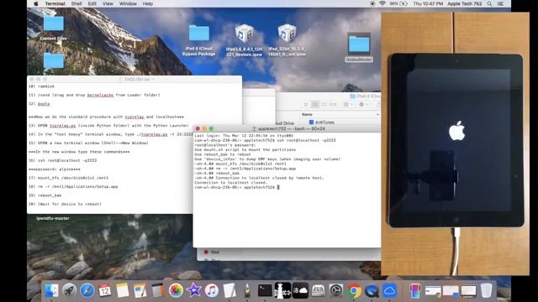Minimize the Terminal window with yellow button

click(x=204, y=128)
